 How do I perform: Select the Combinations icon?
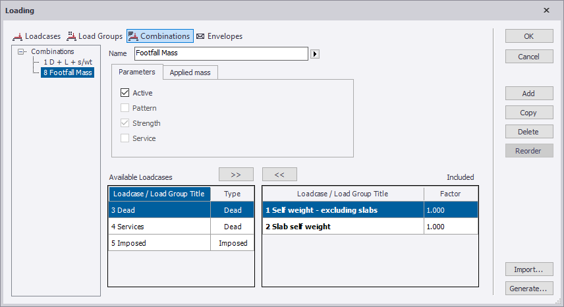click(132, 36)
